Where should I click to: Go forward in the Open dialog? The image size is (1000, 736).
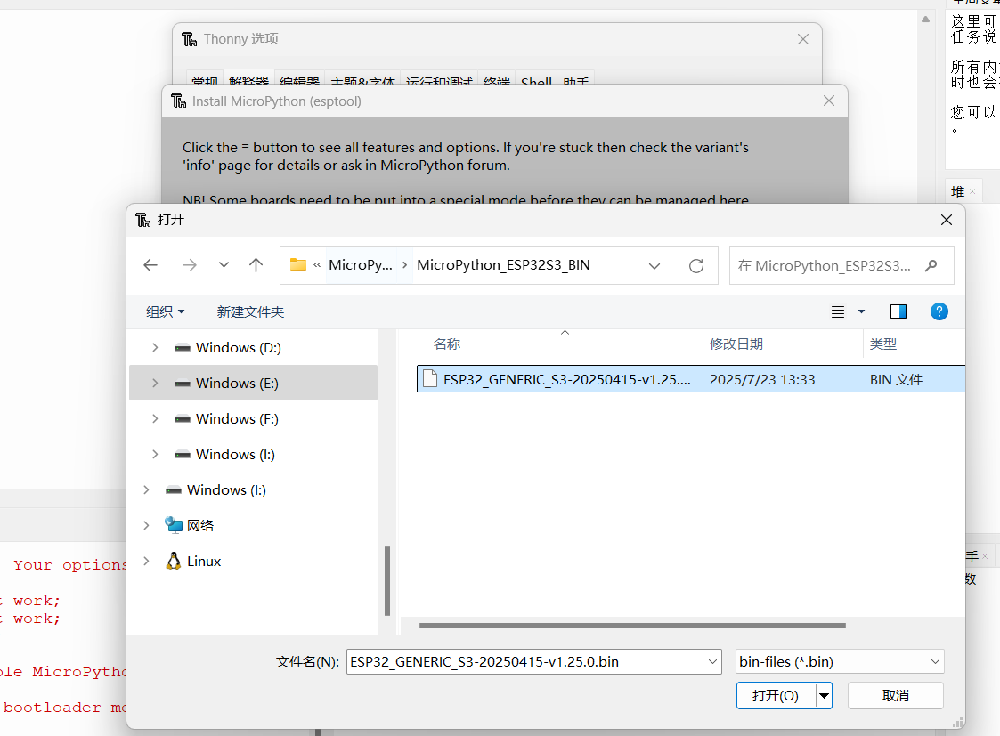tap(190, 265)
